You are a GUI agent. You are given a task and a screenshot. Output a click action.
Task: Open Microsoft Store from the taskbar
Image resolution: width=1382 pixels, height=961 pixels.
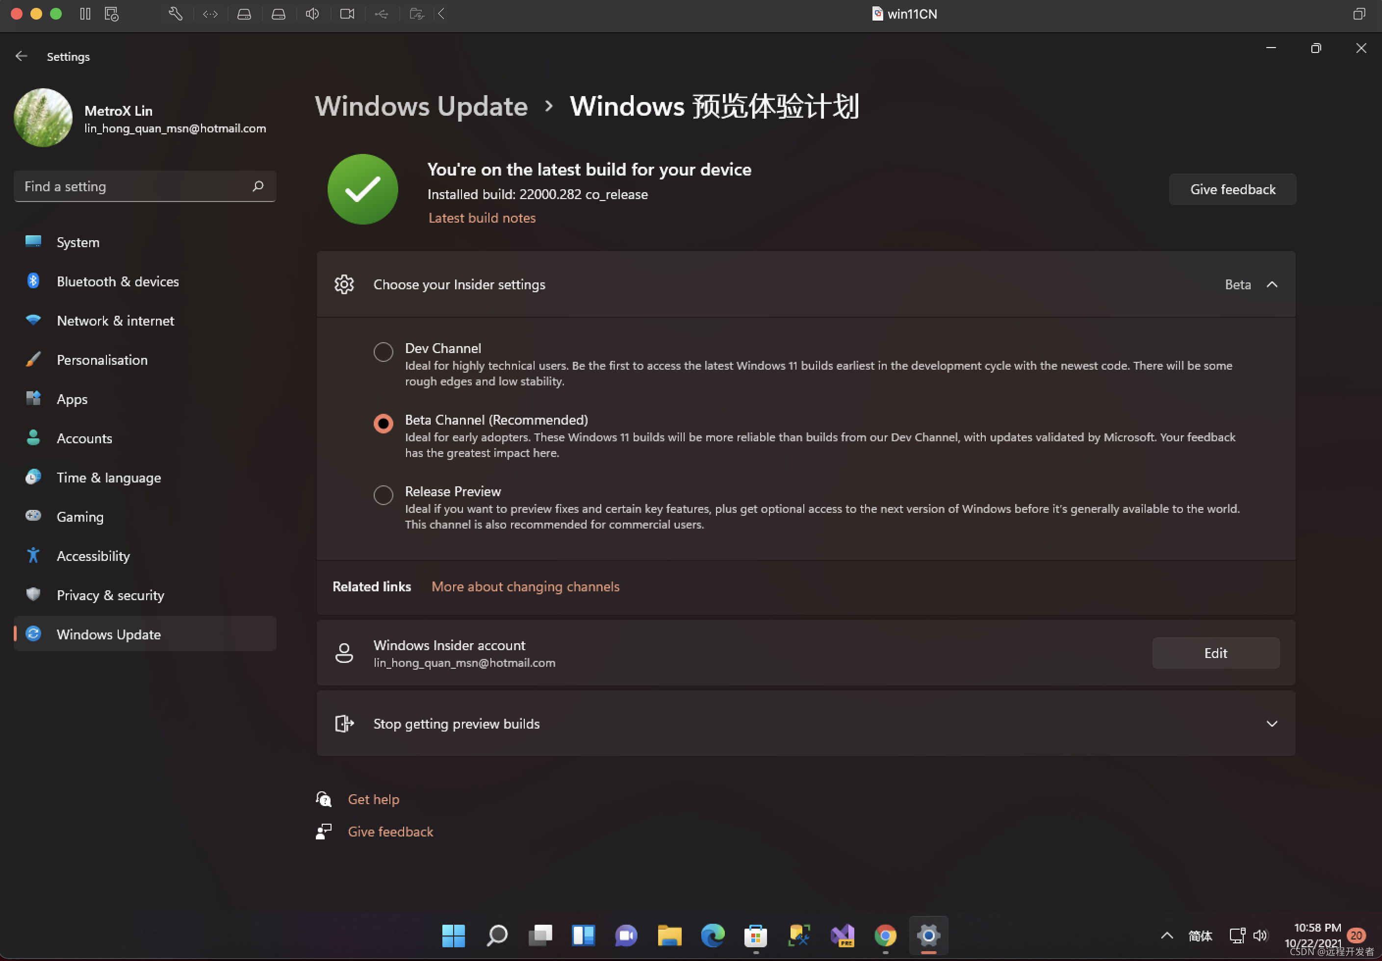755,935
